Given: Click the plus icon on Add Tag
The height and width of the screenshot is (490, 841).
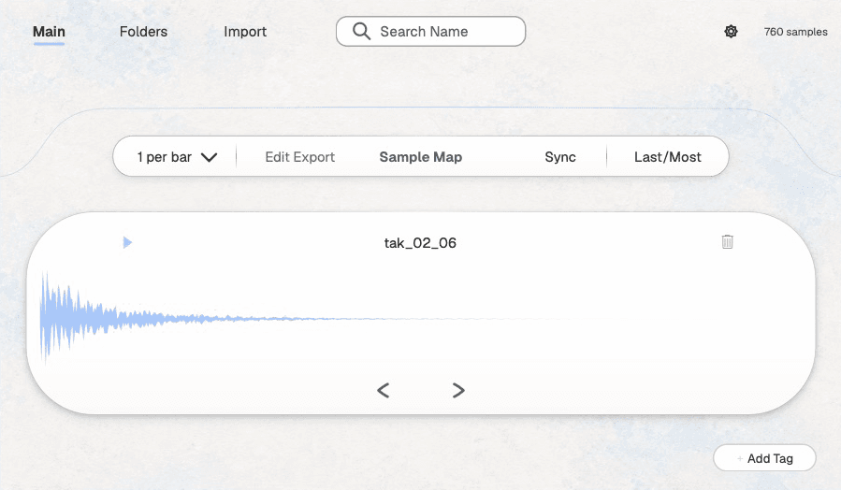Looking at the screenshot, I should 740,459.
